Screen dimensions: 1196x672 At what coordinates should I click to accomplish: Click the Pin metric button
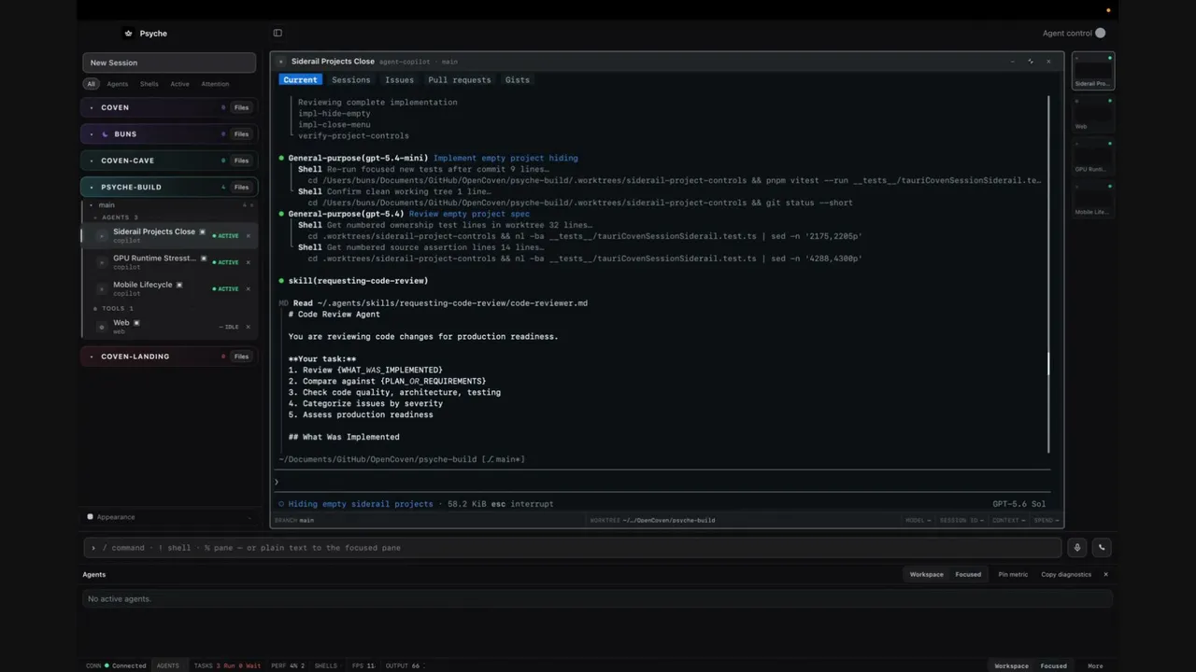click(x=1013, y=574)
